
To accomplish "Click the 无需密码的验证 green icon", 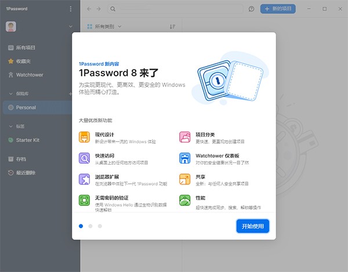I will point(84,200).
